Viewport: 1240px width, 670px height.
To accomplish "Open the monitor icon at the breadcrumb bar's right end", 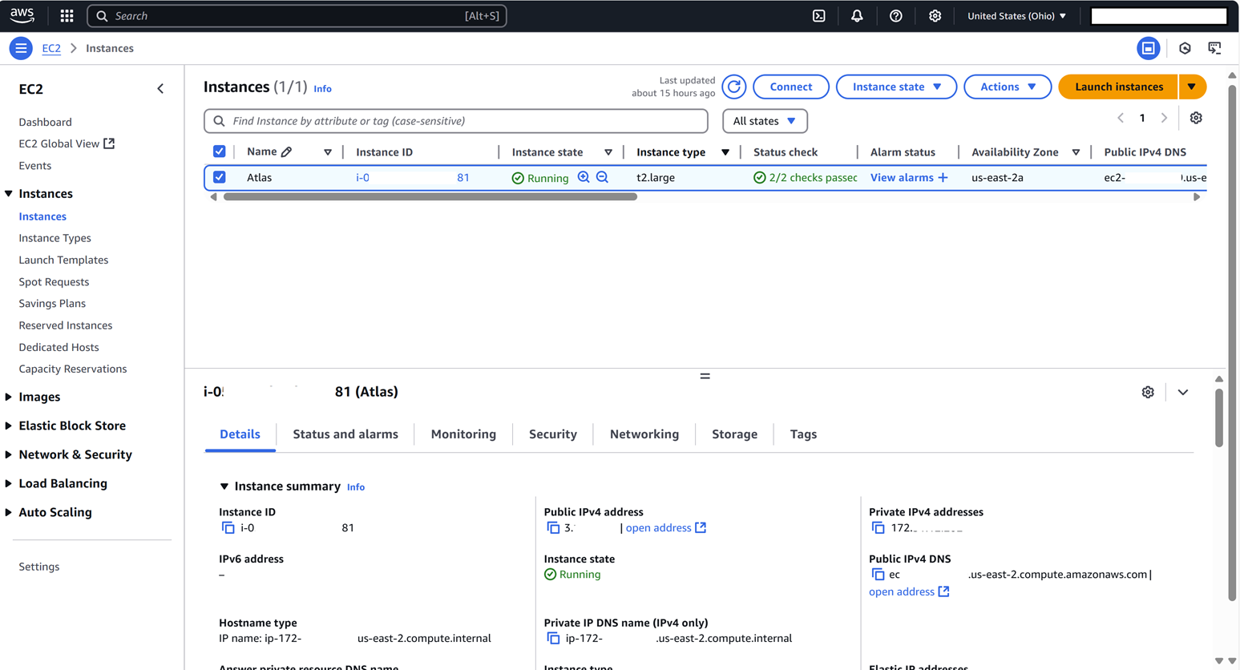I will point(1215,48).
